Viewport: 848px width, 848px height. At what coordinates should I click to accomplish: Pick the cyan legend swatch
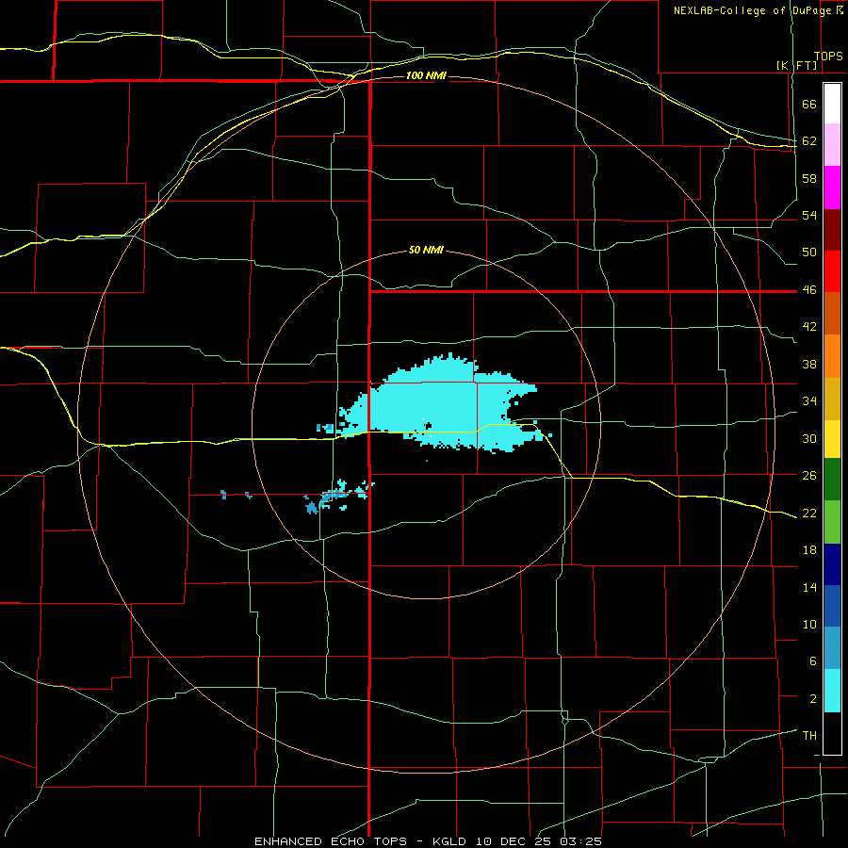(832, 691)
